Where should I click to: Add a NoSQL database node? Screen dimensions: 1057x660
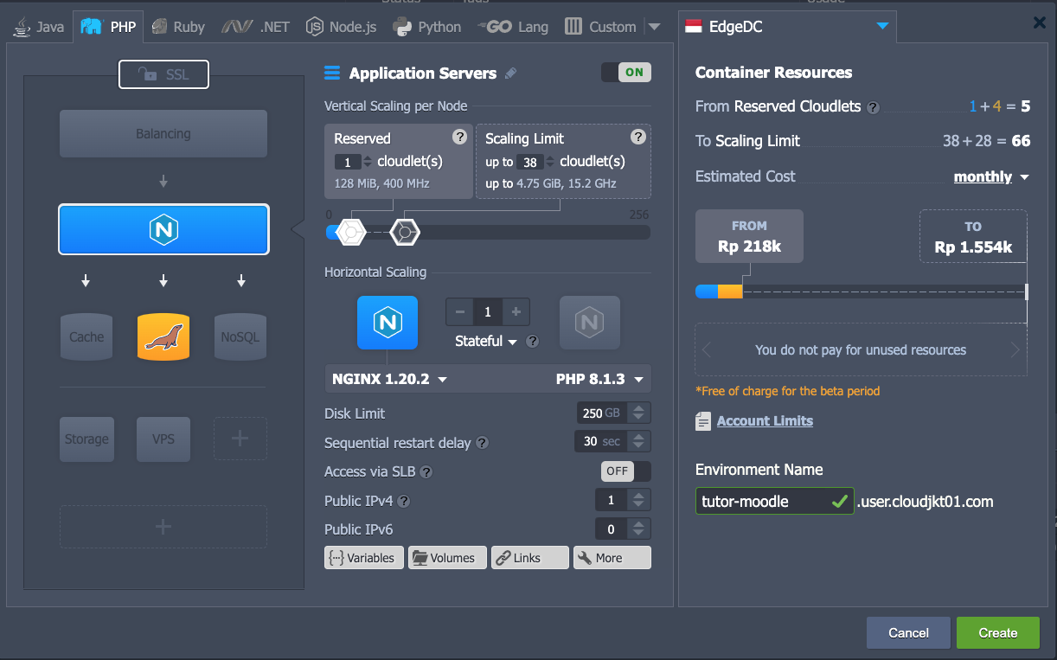[x=240, y=336]
